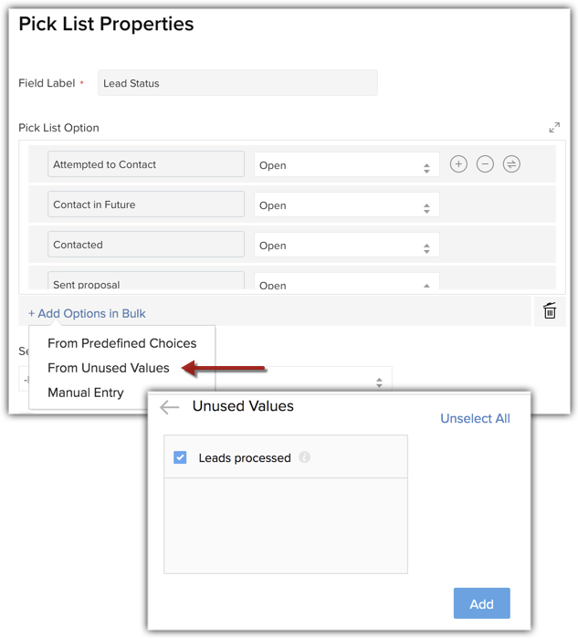Click the plus icon to add option
The image size is (578, 639).
(458, 164)
